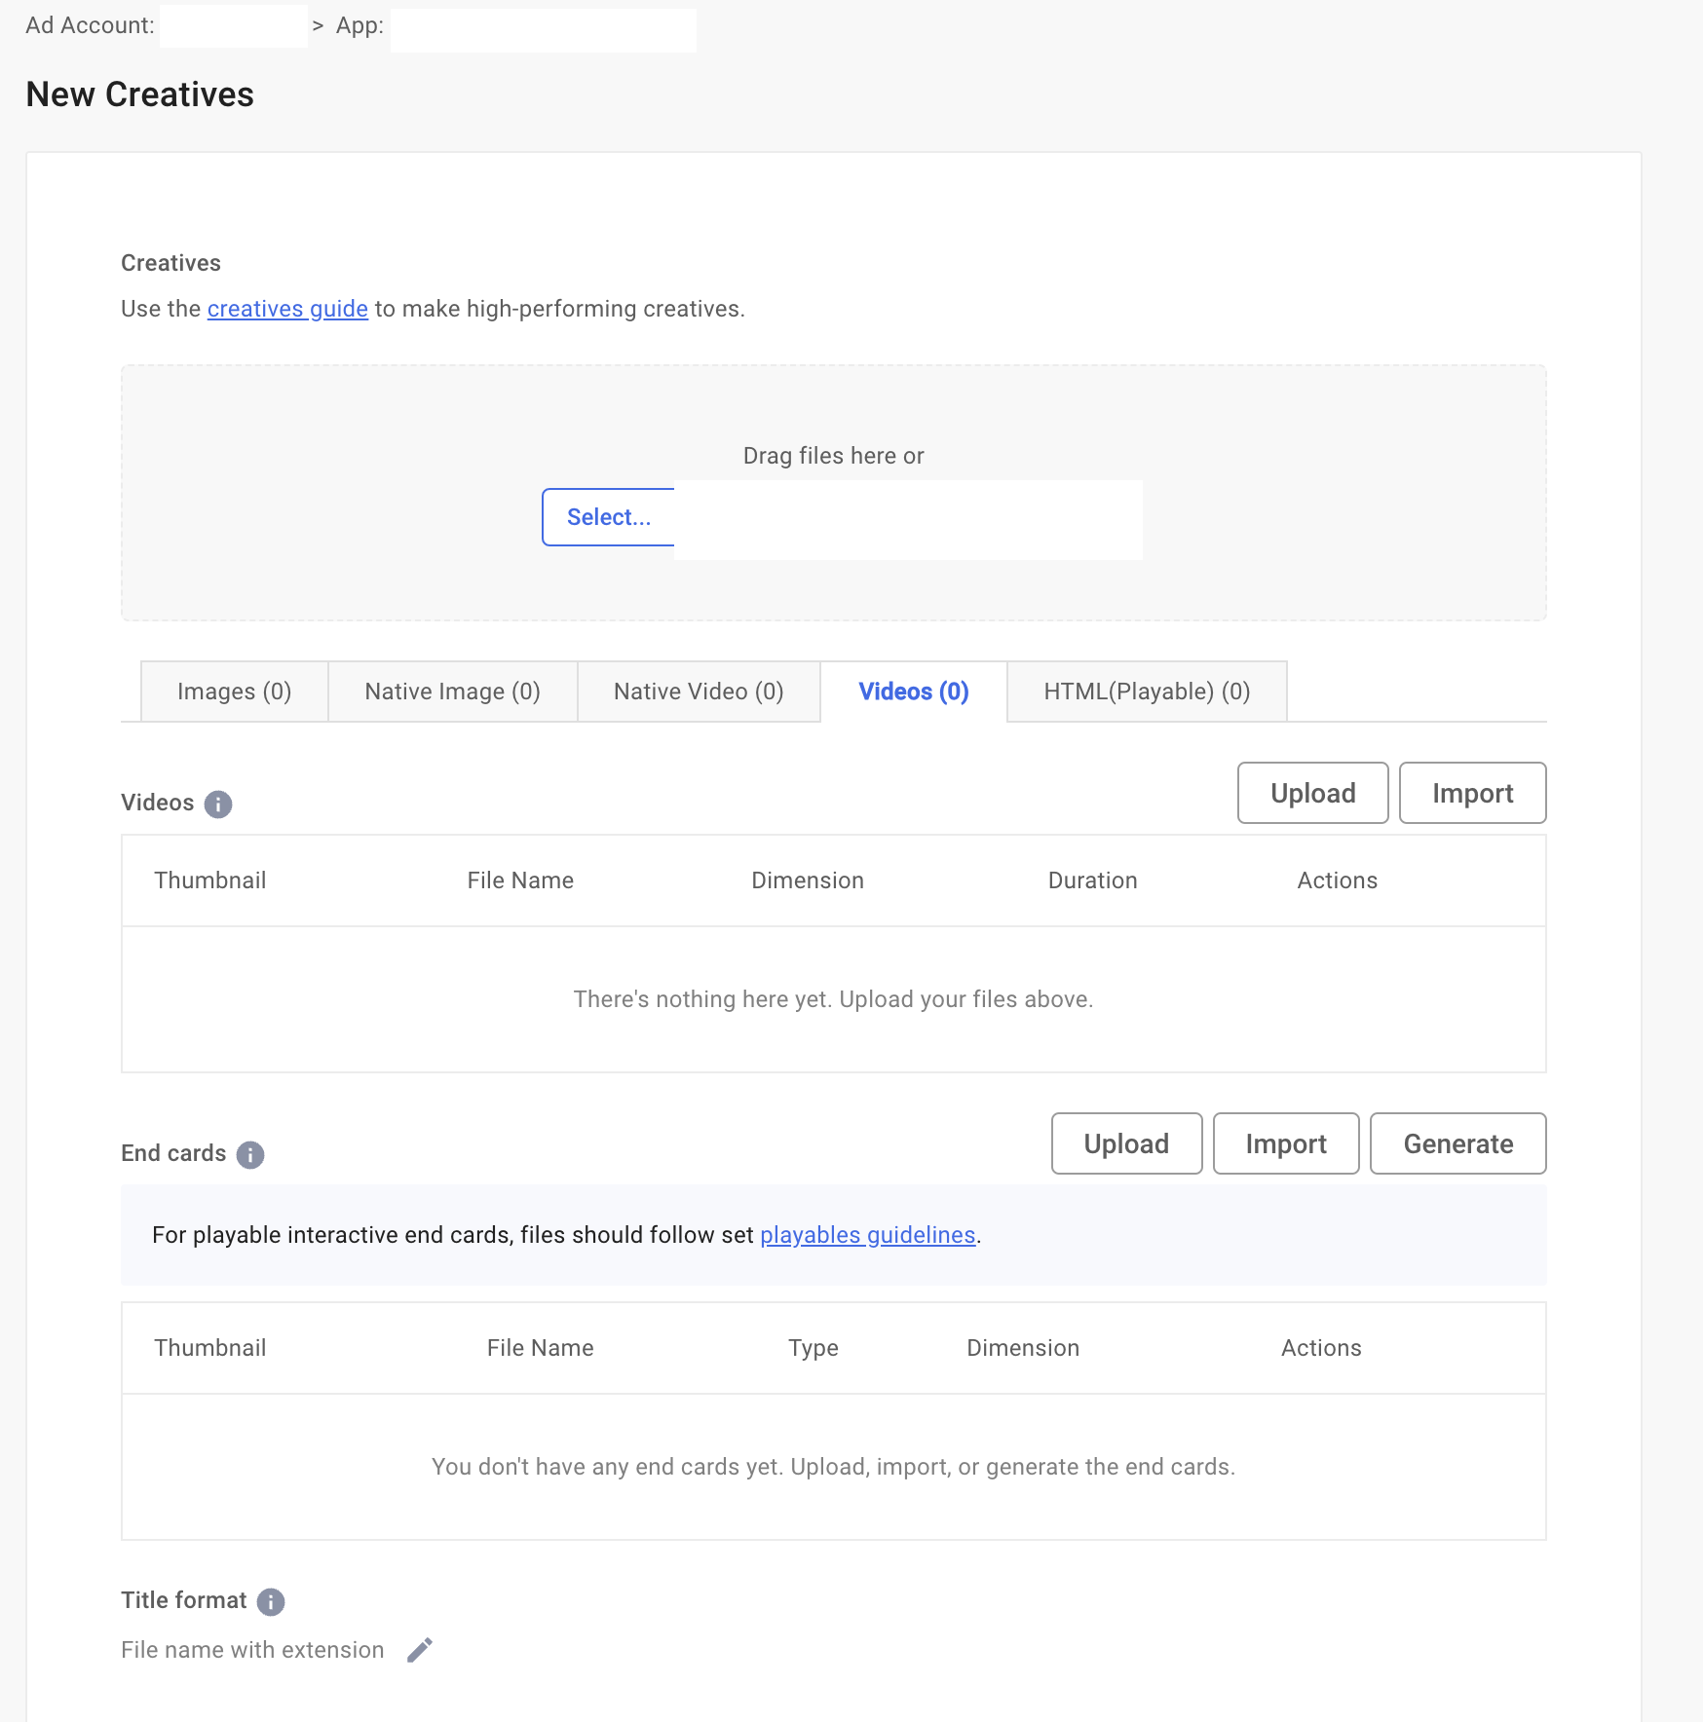
Task: Click the Videos table Dimension header
Action: tap(808, 880)
